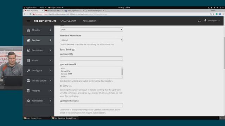Click the user avatar icon beside John Spinks

(205, 21)
